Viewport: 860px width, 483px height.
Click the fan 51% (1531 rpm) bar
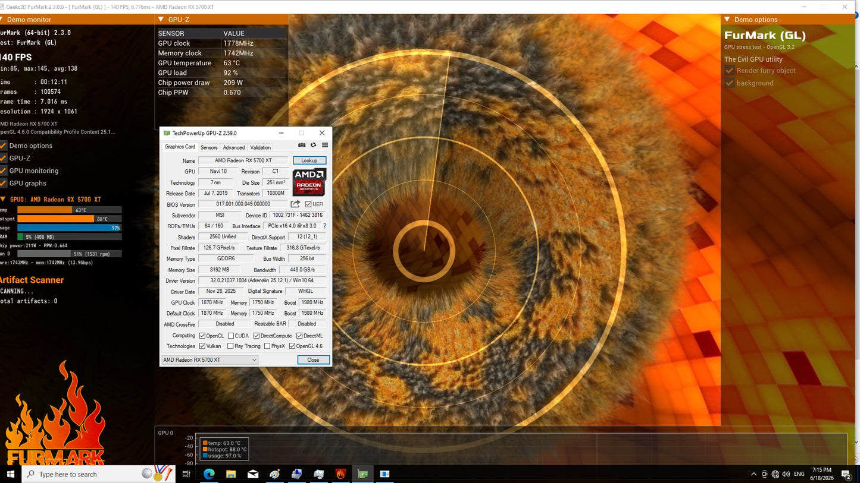(69, 254)
